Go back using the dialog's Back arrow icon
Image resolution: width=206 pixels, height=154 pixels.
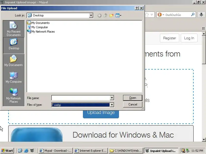pos(99,16)
